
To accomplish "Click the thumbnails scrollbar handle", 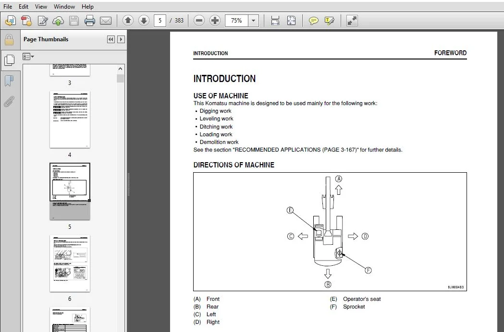I will (x=120, y=78).
